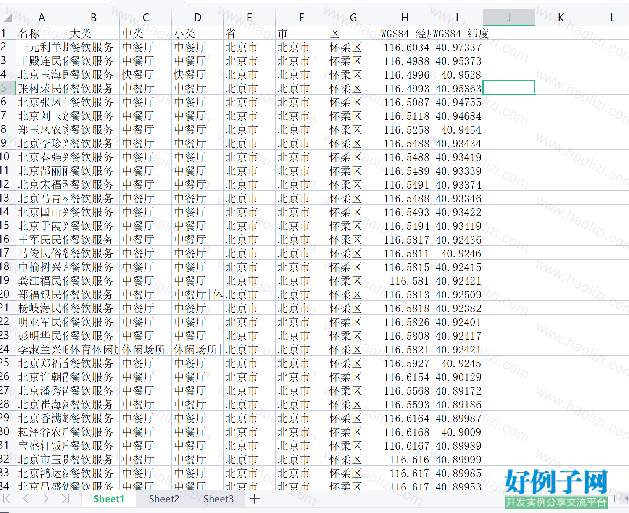Select column L header
This screenshot has height=513, width=629.
coord(608,18)
